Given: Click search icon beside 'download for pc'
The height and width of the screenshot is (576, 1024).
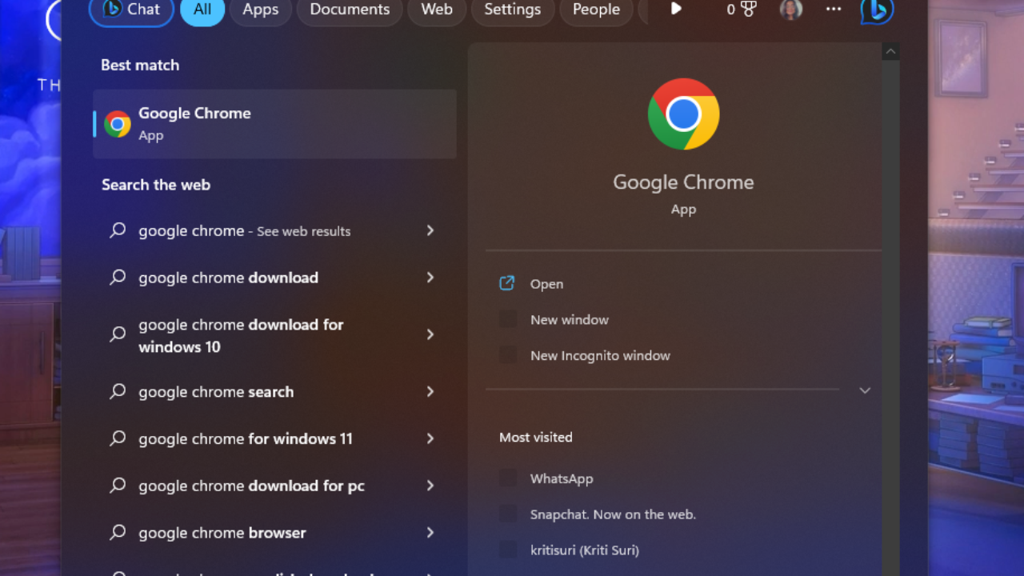Looking at the screenshot, I should pos(118,486).
